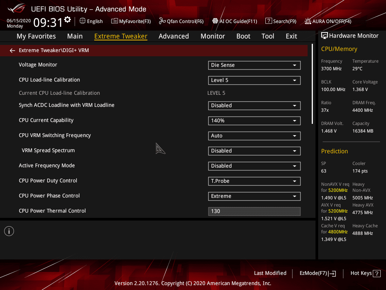Click the CPU/Memory heading
This screenshot has height=290, width=386.
[x=339, y=49]
